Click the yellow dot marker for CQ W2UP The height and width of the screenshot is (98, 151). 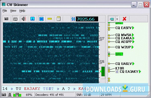(x=109, y=47)
